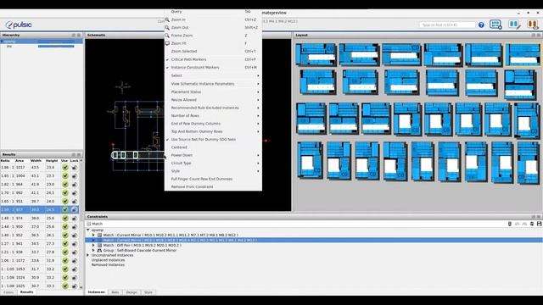
Task: Float the Layout panel using its header icon
Action: pyautogui.click(x=534, y=36)
